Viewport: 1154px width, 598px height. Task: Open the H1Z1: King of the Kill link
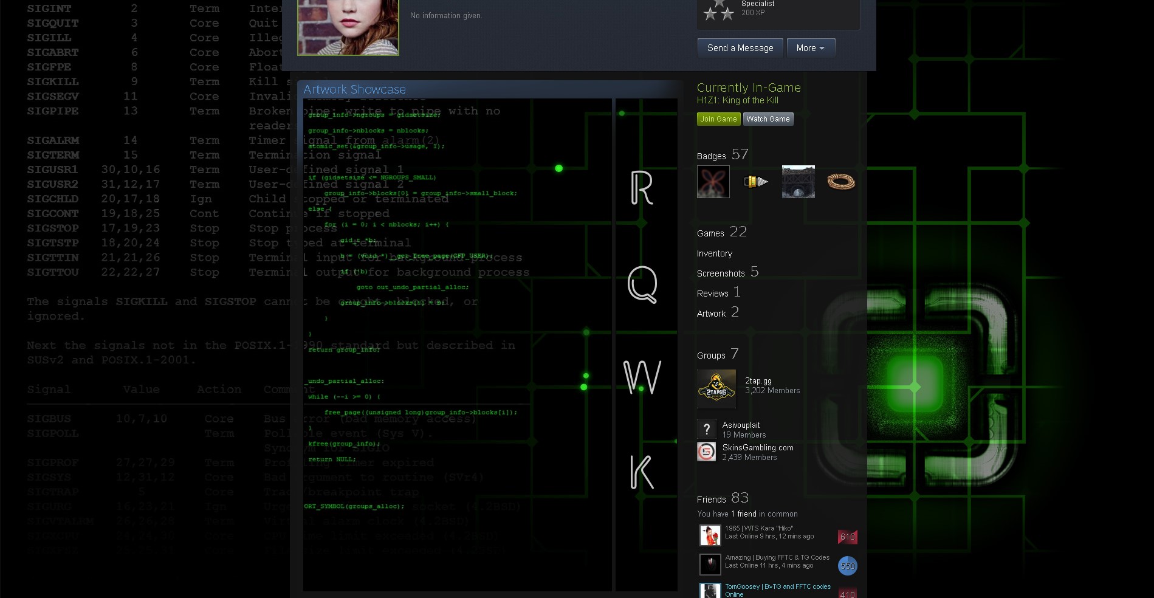coord(737,100)
